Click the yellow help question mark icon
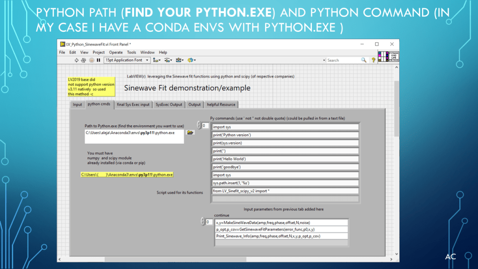The height and width of the screenshot is (269, 478). click(x=373, y=60)
